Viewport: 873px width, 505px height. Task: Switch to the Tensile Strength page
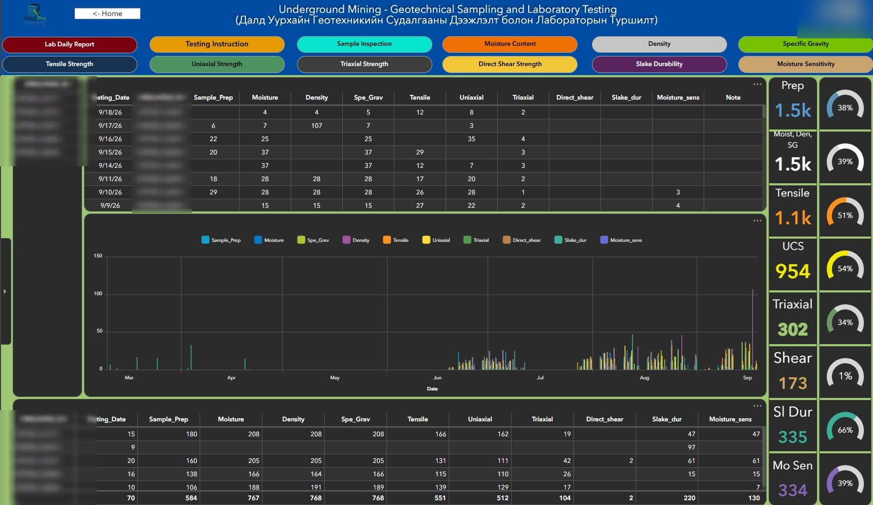tap(70, 64)
